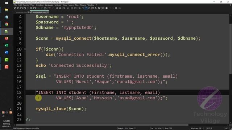The width and height of the screenshot is (232, 130).
Task: Open the Edit menu
Action: 20,5
